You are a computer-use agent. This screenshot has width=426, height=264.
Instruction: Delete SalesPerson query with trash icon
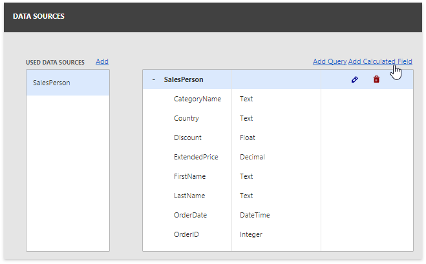coord(376,79)
